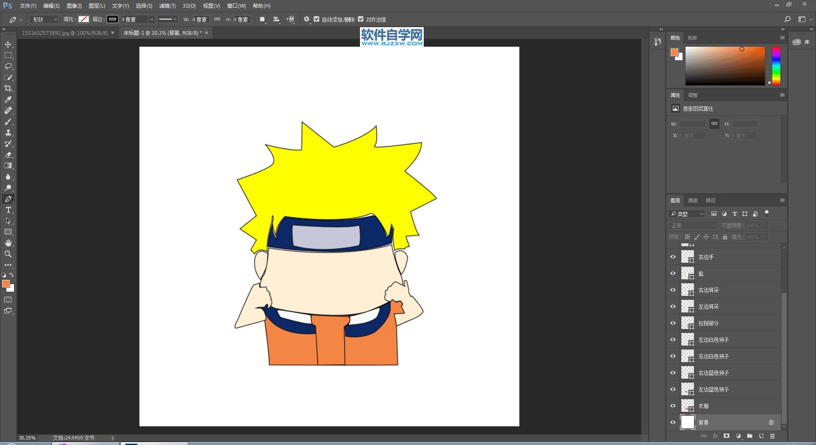Uncheck the 对齐边缘 option
816x445 pixels.
[x=361, y=19]
